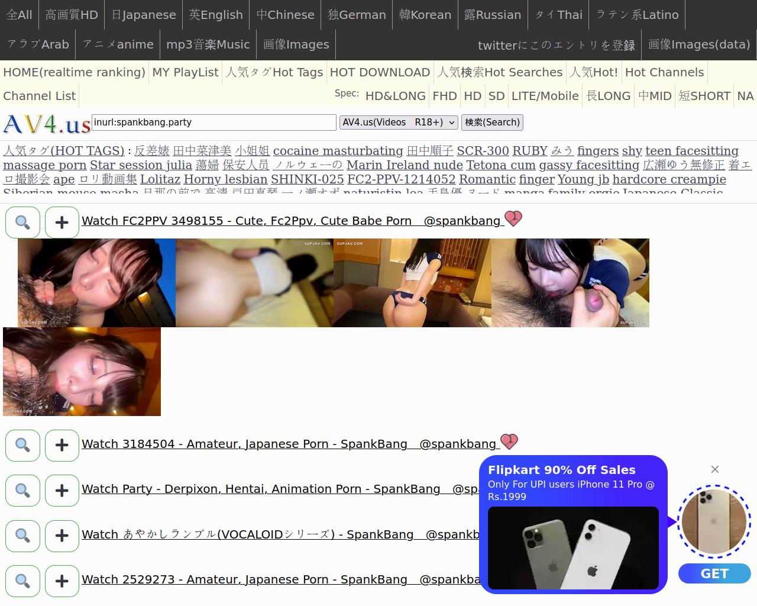
Task: Switch to the 独German tab
Action: coord(357,15)
